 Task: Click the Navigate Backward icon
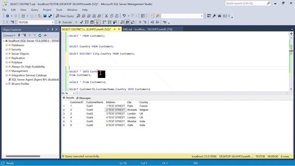click(x=7, y=16)
